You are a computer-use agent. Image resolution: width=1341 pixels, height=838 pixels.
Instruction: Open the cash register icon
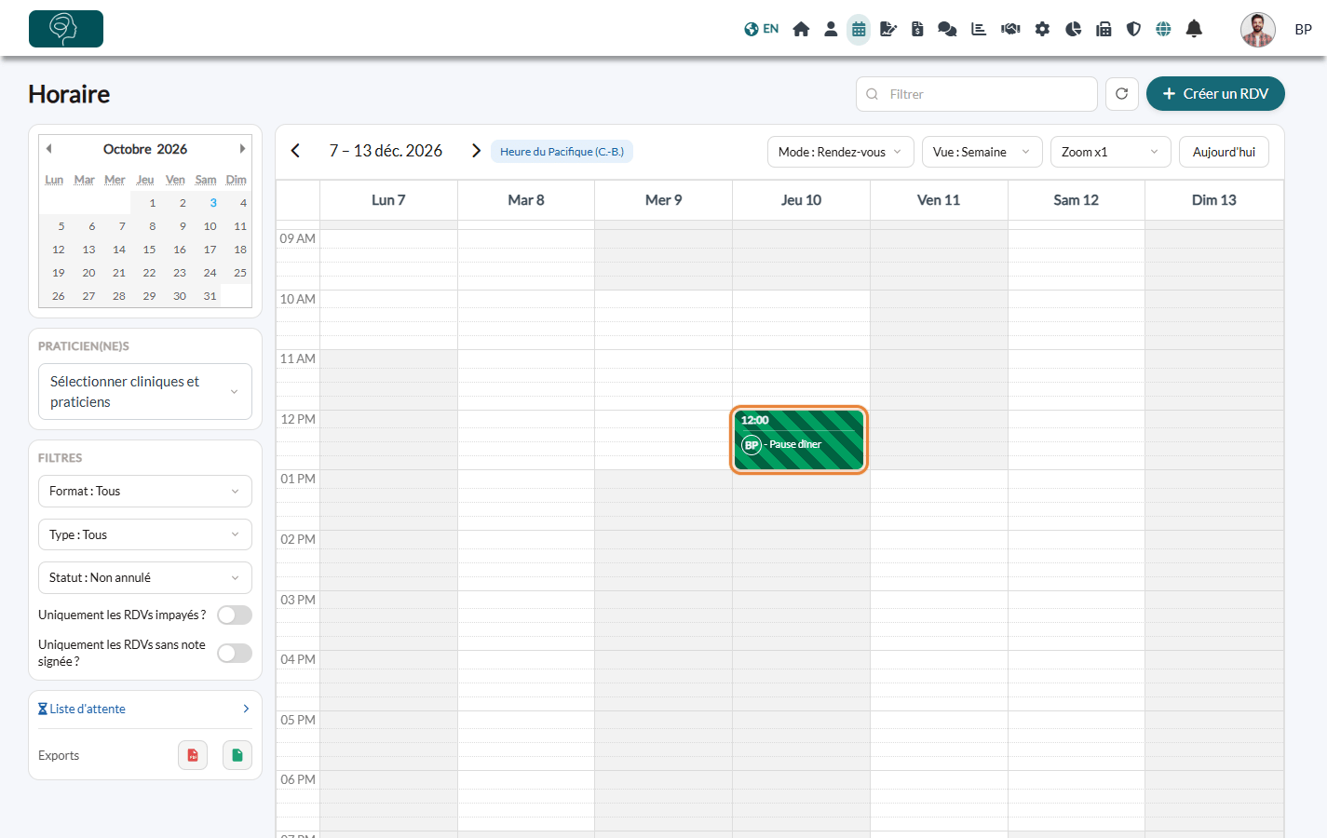1104,29
